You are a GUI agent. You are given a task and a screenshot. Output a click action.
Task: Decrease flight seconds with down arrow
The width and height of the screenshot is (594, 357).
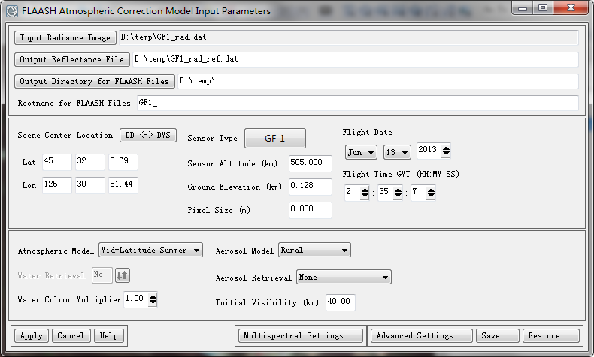tap(431, 196)
